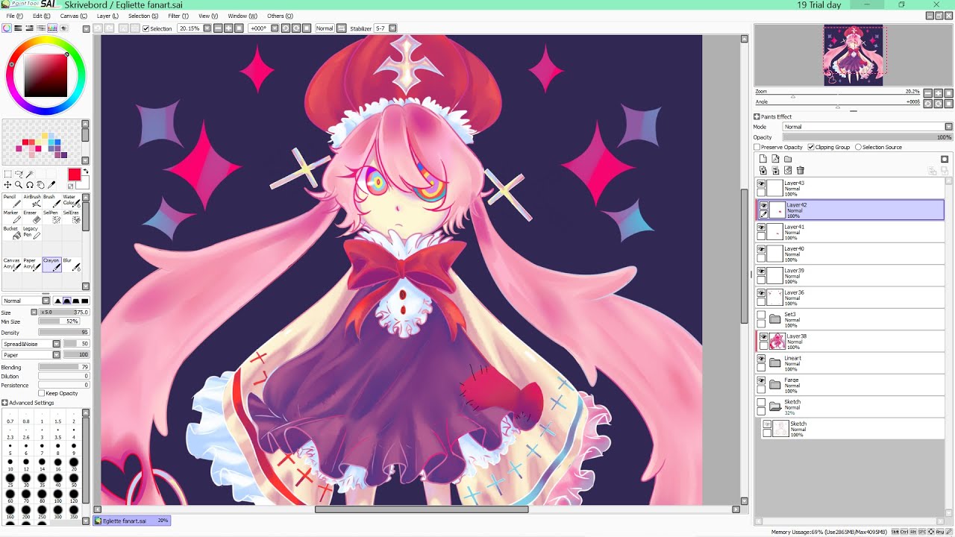955x537 pixels.
Task: Open the Canvas menu
Action: 73,16
